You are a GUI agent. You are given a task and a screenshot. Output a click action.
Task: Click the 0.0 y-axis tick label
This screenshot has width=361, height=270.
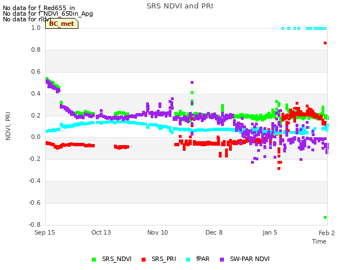coord(36,137)
